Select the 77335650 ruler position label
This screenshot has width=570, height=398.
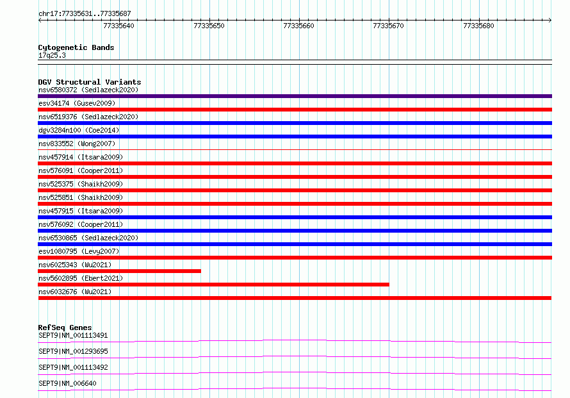tap(209, 26)
